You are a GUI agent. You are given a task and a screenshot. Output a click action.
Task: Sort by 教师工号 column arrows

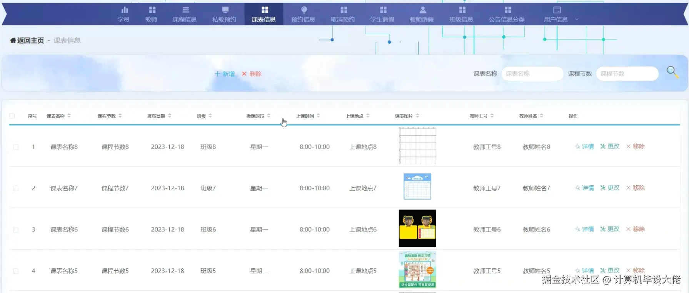(x=492, y=115)
